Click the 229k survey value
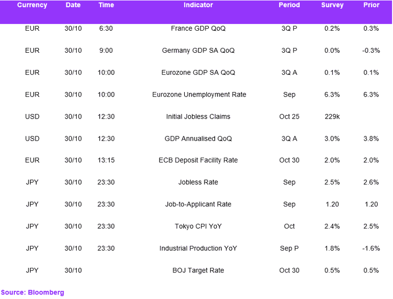This screenshot has height=299, width=393. (332, 117)
